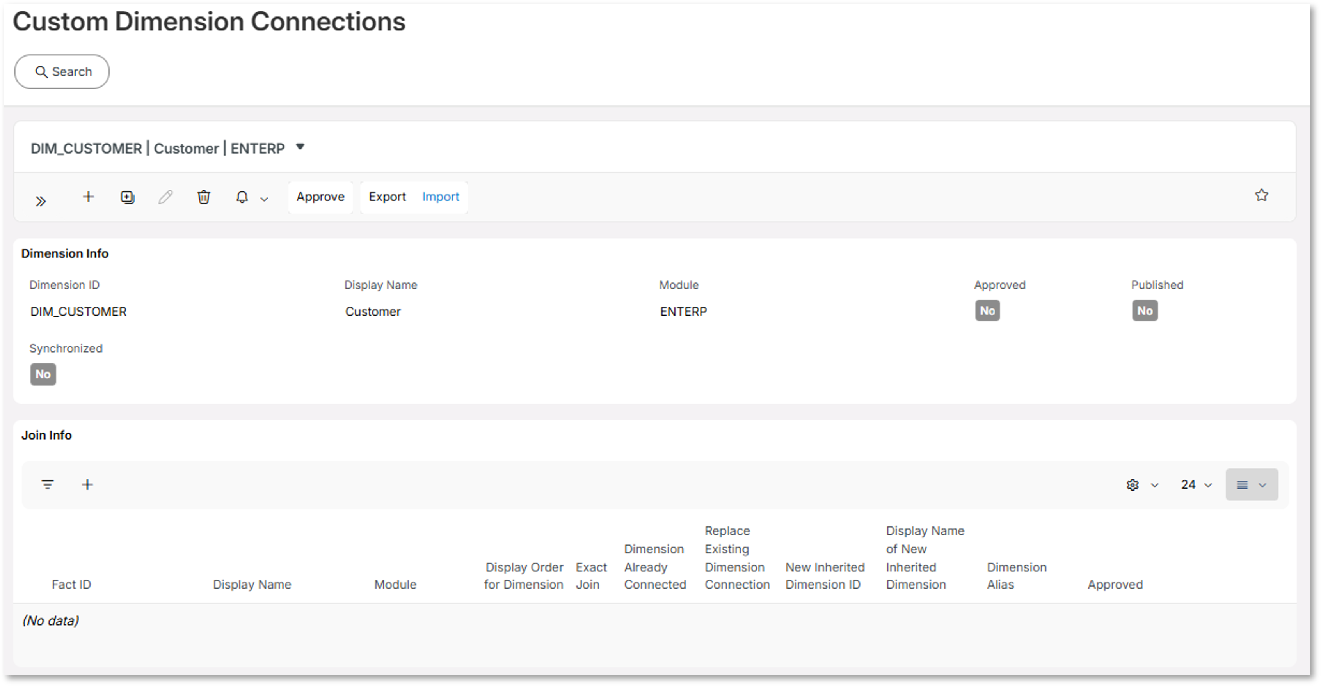
Task: Expand the side panel with double chevron
Action: coord(41,201)
